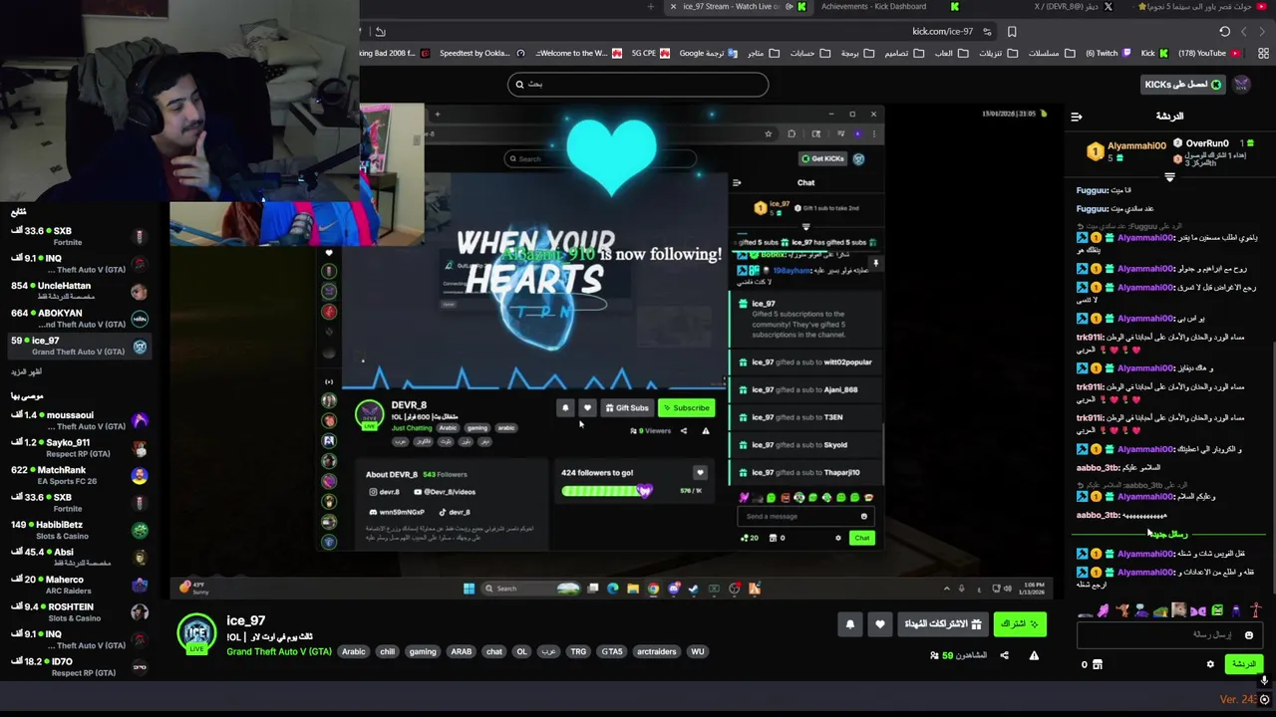Close the ice_97 Stream browser tab
This screenshot has height=717, width=1276.
click(x=673, y=7)
